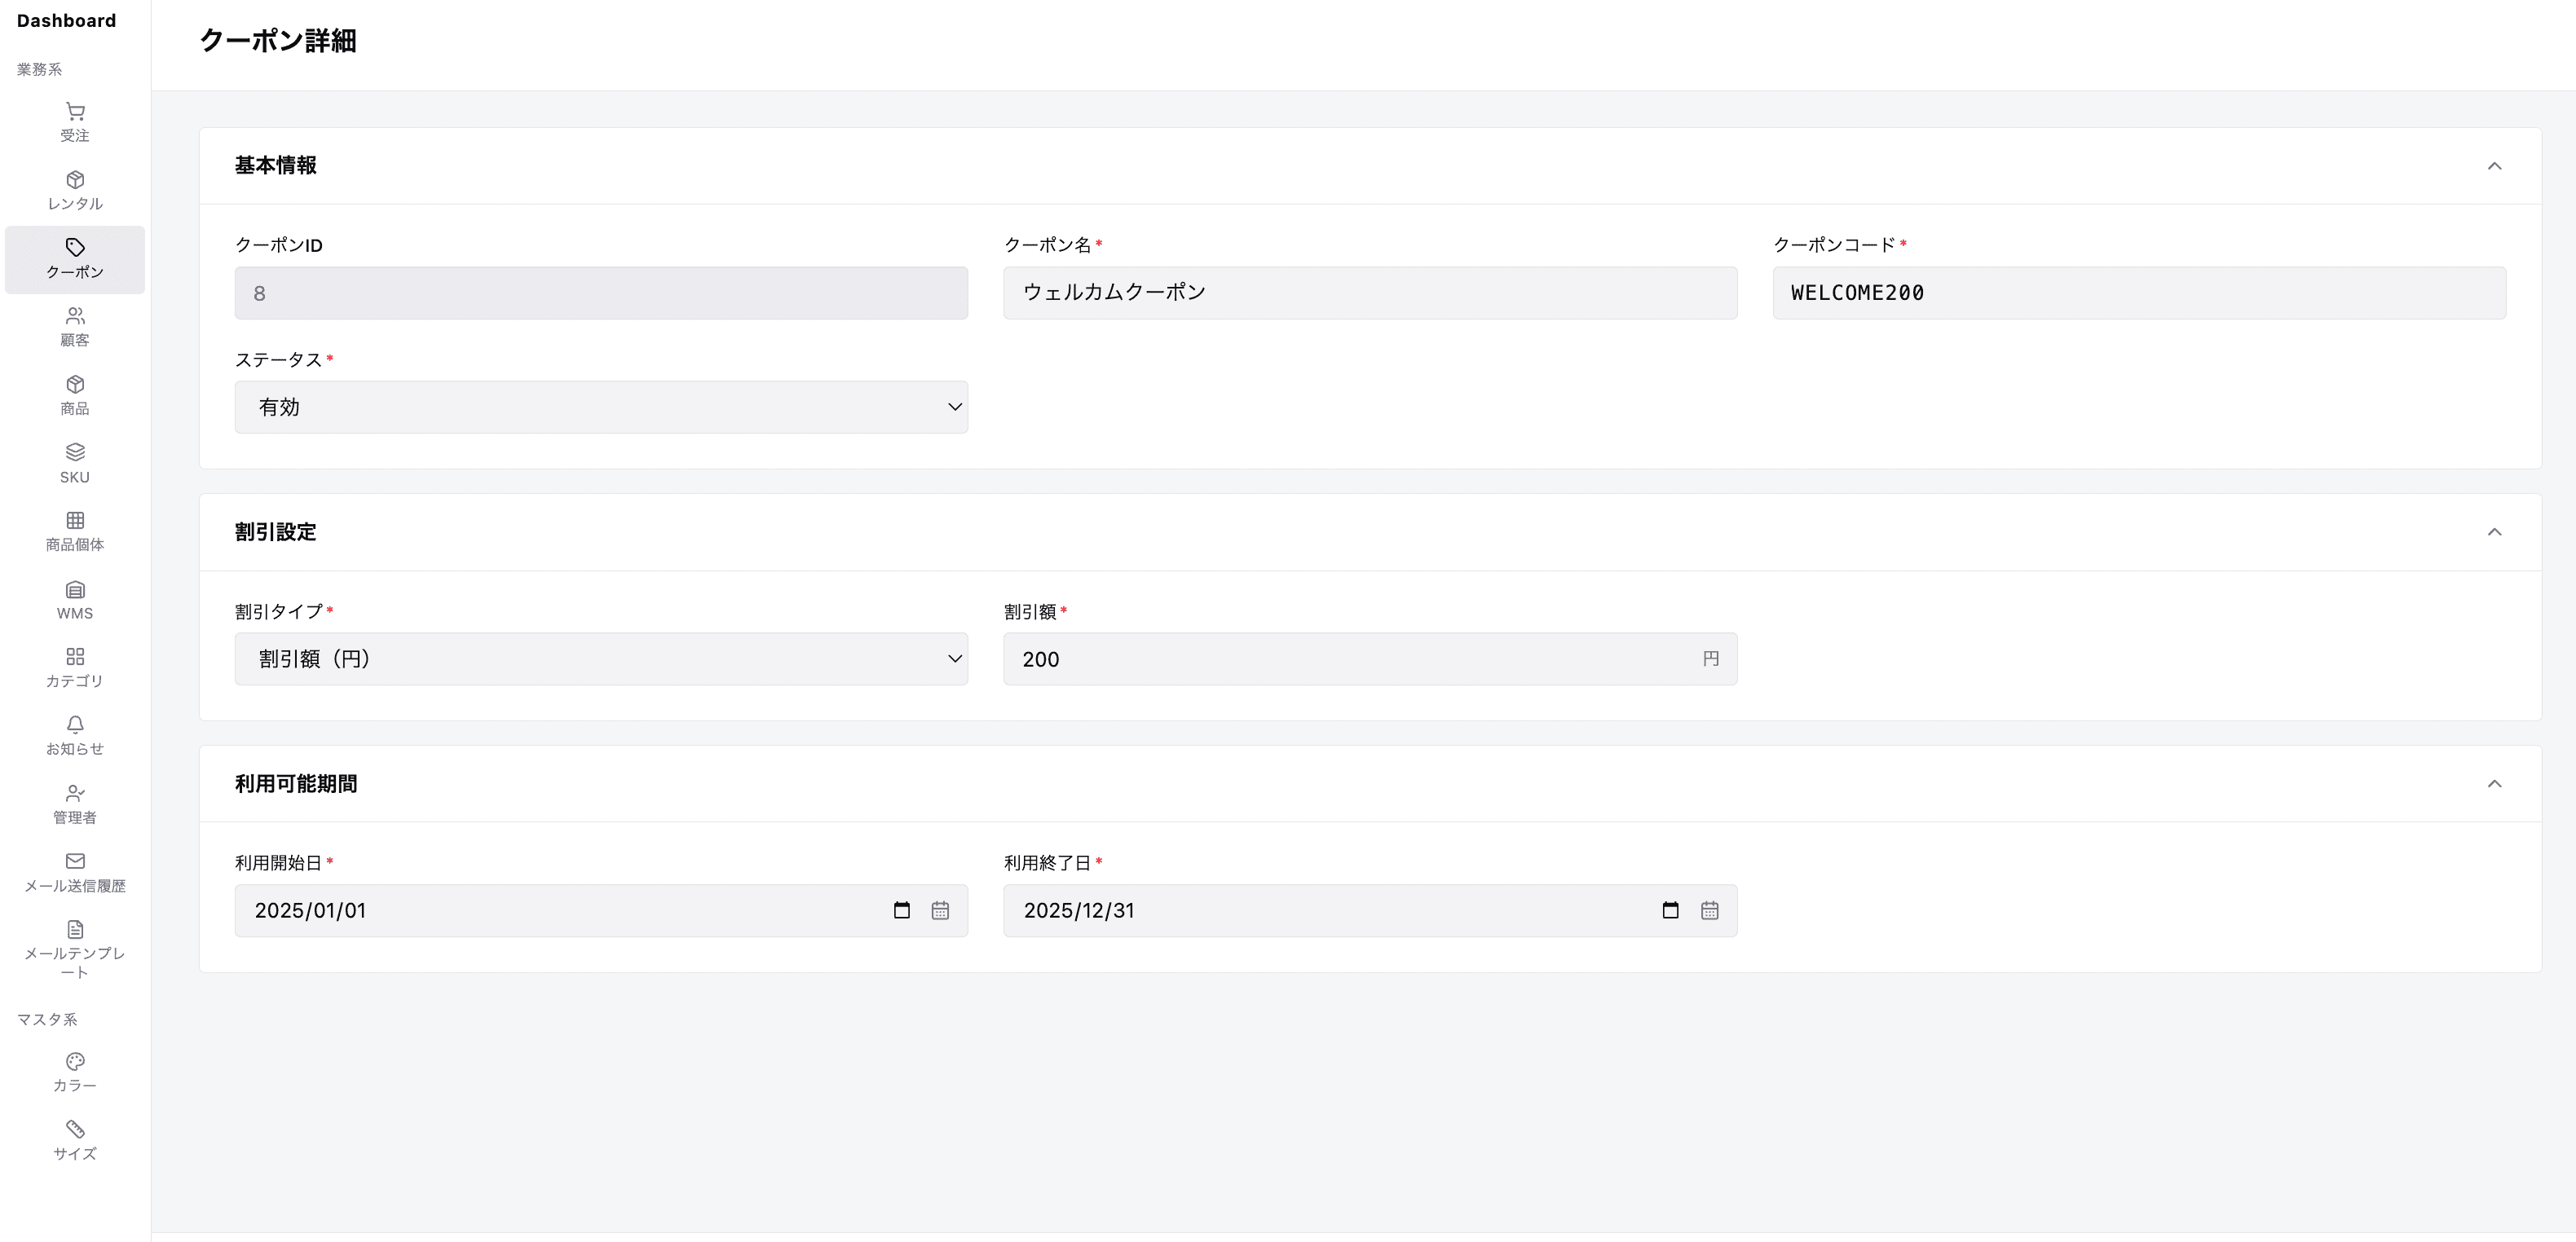Go to レンタル menu label
The image size is (2576, 1242).
point(75,204)
